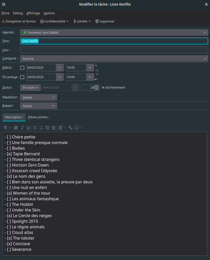The width and height of the screenshot is (210, 260).
Task: Open the Agenda dropdown Yunohost Sync Baikal
Action: click(114, 33)
